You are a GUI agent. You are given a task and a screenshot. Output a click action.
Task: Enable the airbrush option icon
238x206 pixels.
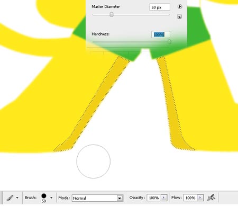coord(211,198)
